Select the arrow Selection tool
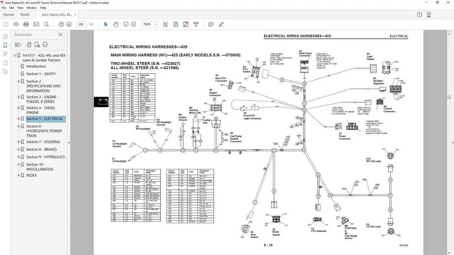Image resolution: width=454 pixels, height=255 pixels. point(106,24)
